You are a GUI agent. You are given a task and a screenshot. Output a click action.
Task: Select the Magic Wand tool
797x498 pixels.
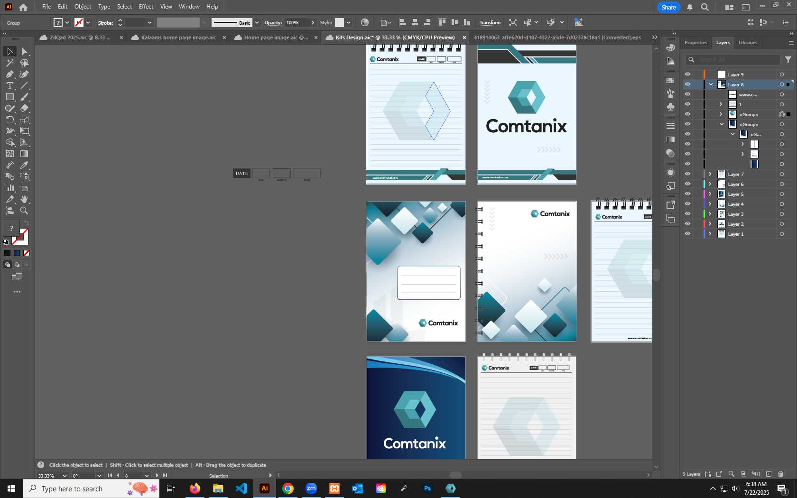(x=9, y=63)
